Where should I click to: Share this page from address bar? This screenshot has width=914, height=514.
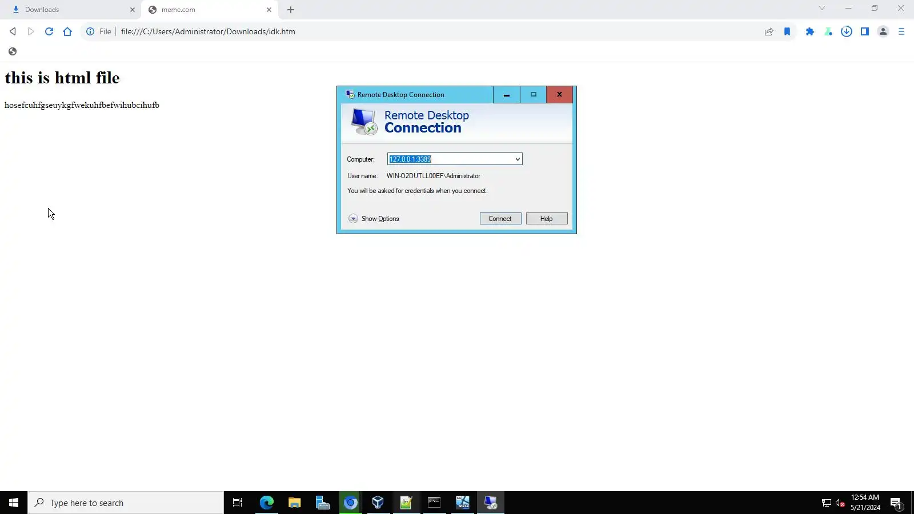point(769,31)
